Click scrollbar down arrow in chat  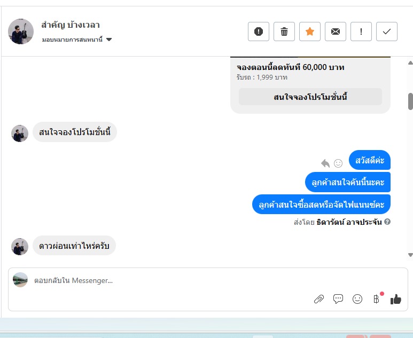[x=410, y=255]
